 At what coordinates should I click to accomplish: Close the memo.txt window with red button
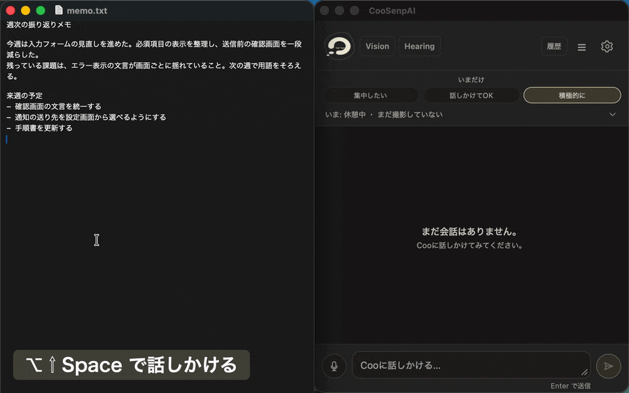coord(10,10)
